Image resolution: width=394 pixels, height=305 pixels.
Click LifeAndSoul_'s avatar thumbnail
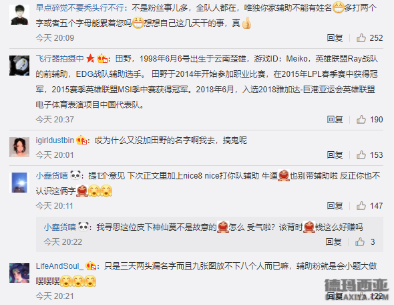click(19, 273)
